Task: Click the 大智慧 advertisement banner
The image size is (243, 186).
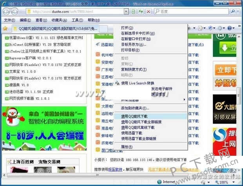Action: coord(225,109)
